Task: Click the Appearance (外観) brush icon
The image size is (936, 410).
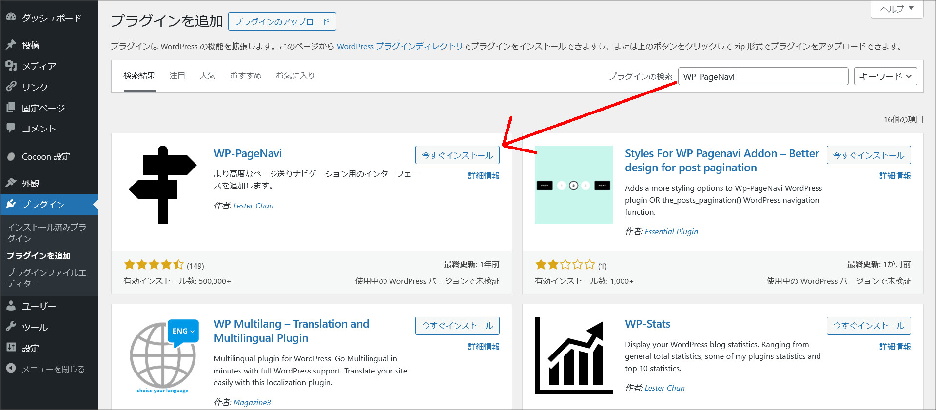Action: (11, 183)
